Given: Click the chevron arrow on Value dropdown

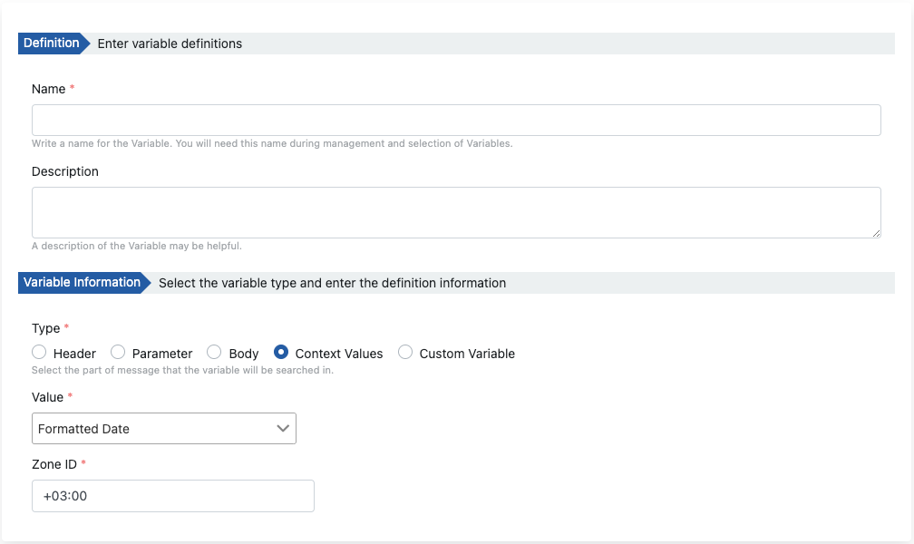Looking at the screenshot, I should pos(283,429).
